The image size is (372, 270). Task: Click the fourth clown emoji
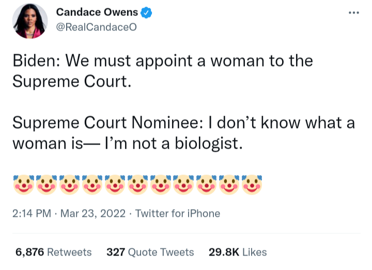pyautogui.click(x=91, y=183)
